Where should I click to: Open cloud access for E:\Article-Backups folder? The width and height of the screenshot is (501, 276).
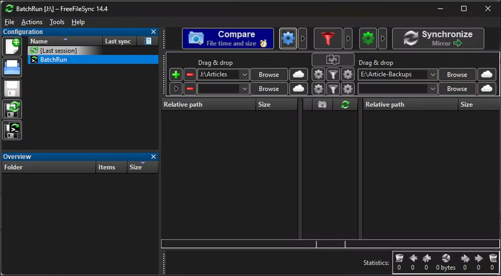(486, 75)
